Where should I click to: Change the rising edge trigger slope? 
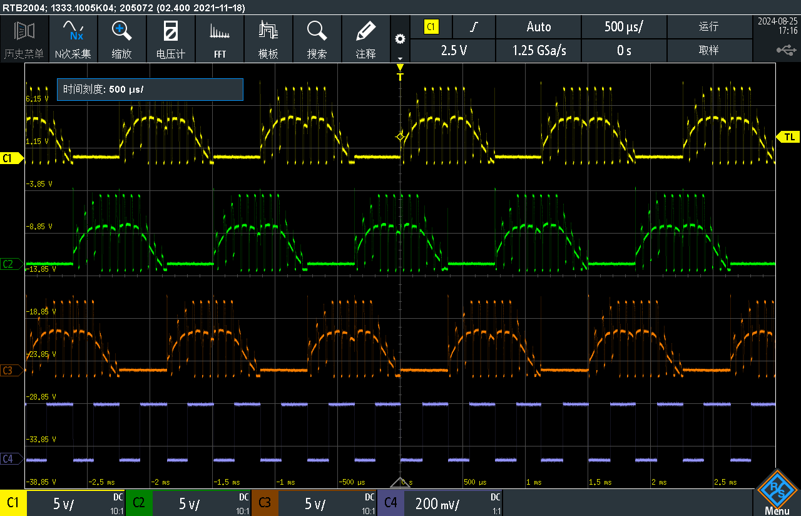474,27
